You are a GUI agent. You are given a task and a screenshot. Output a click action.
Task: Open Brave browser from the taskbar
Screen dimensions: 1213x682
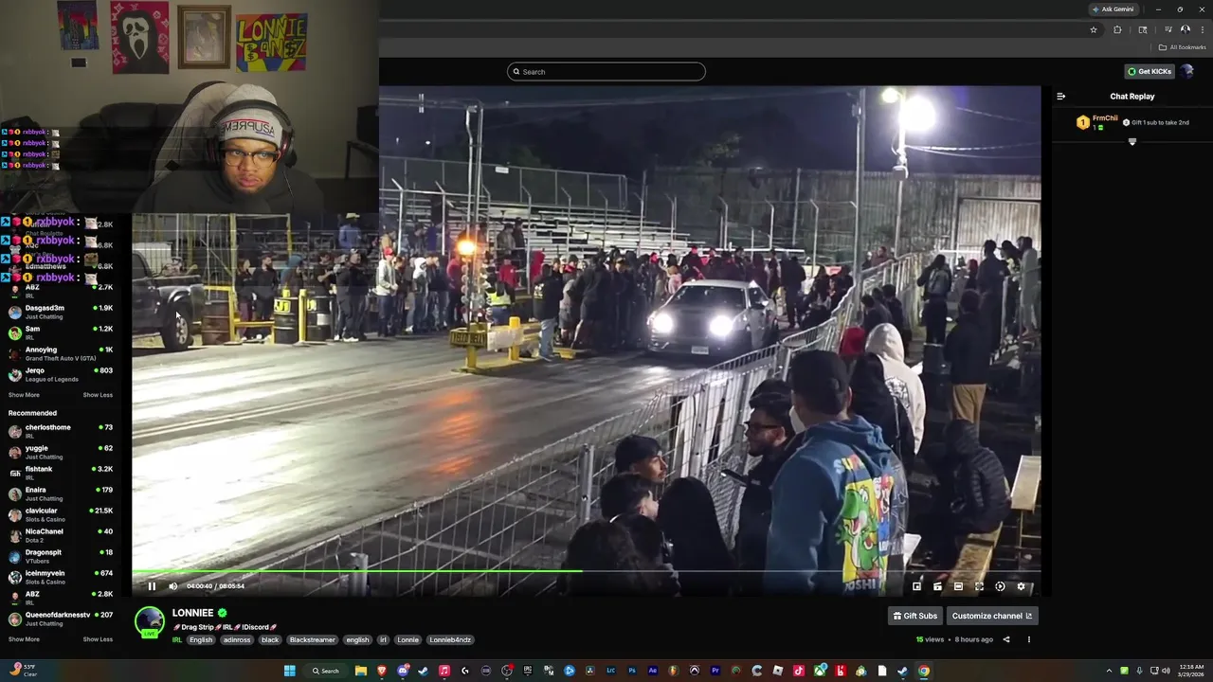(382, 671)
